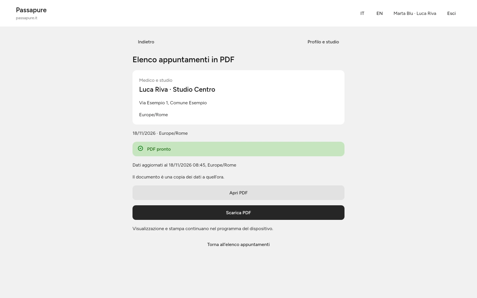Download with the Scarica PDF button
477x298 pixels.
click(238, 213)
